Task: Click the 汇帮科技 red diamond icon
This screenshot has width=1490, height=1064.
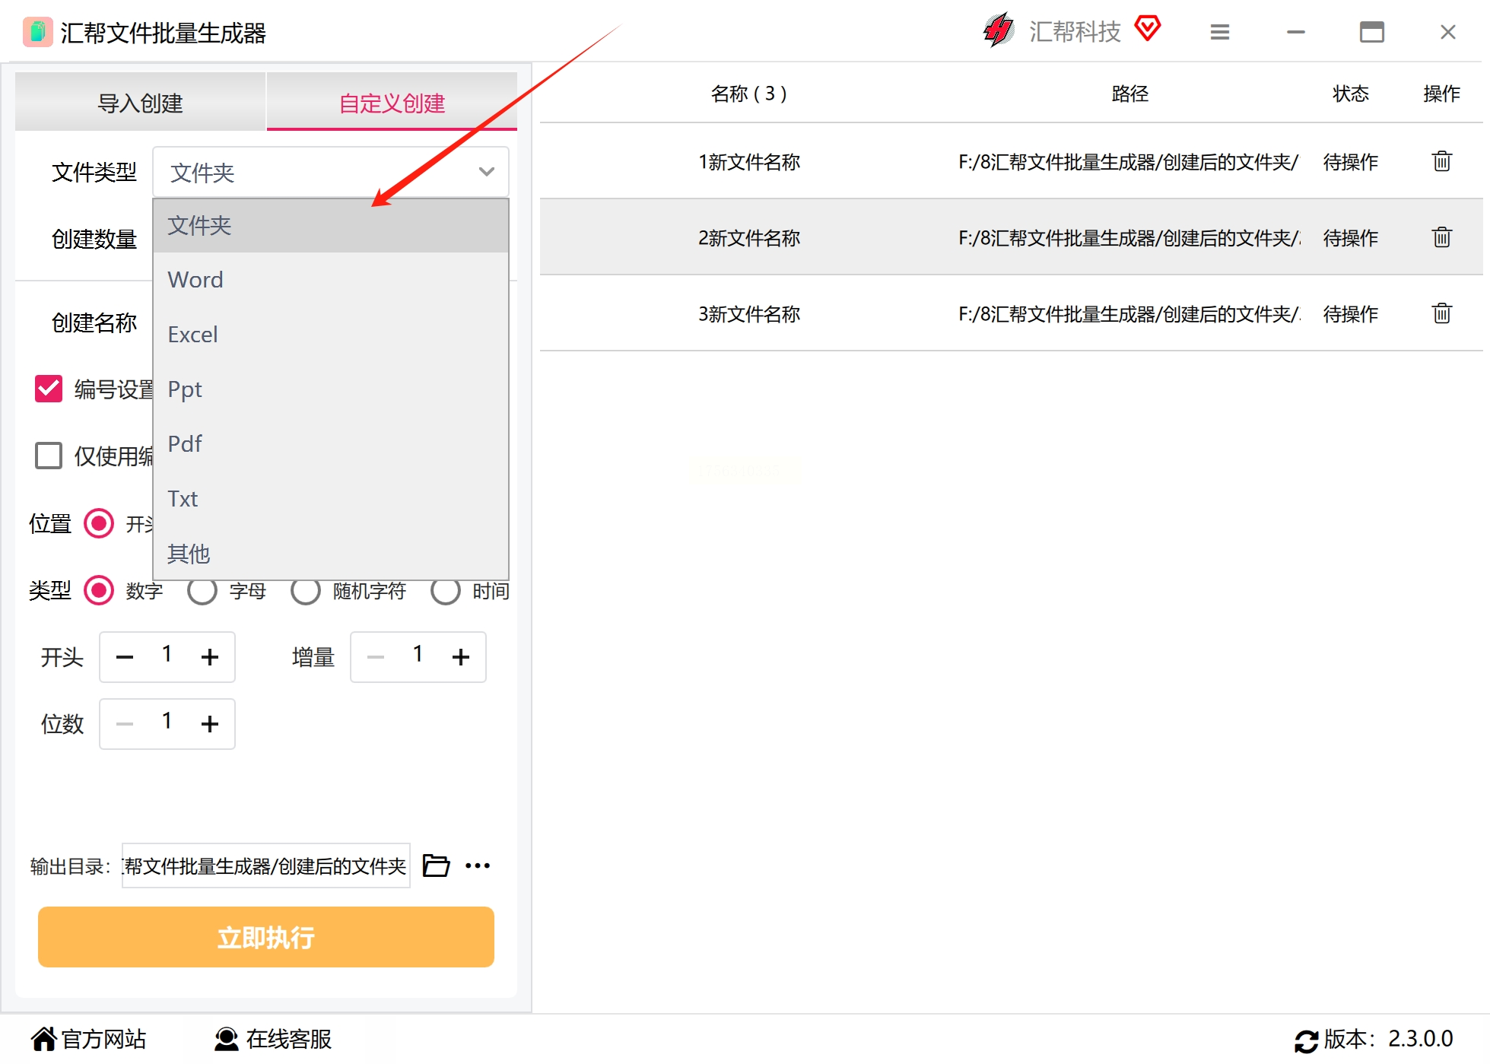Action: point(1147,29)
